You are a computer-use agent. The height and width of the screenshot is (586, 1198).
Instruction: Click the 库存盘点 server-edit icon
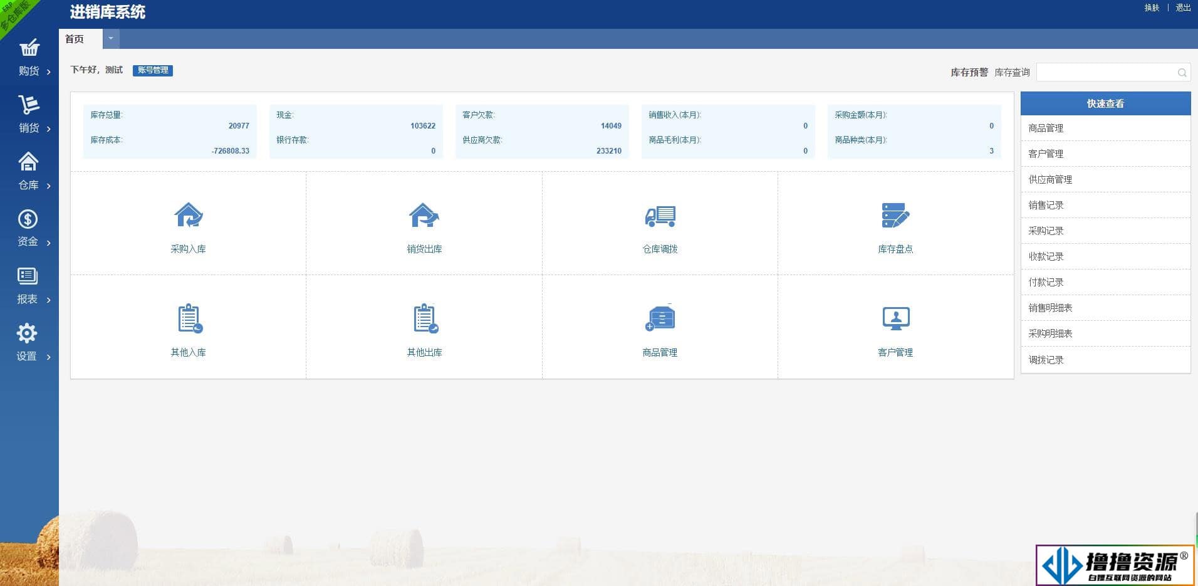click(895, 215)
